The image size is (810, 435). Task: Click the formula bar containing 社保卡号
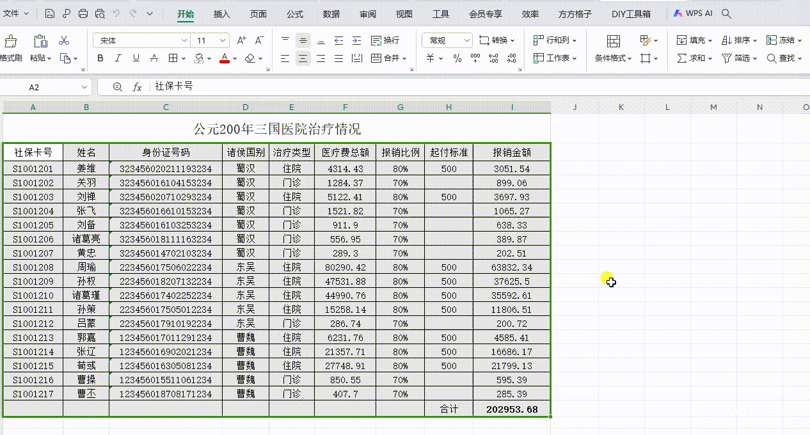[480, 86]
